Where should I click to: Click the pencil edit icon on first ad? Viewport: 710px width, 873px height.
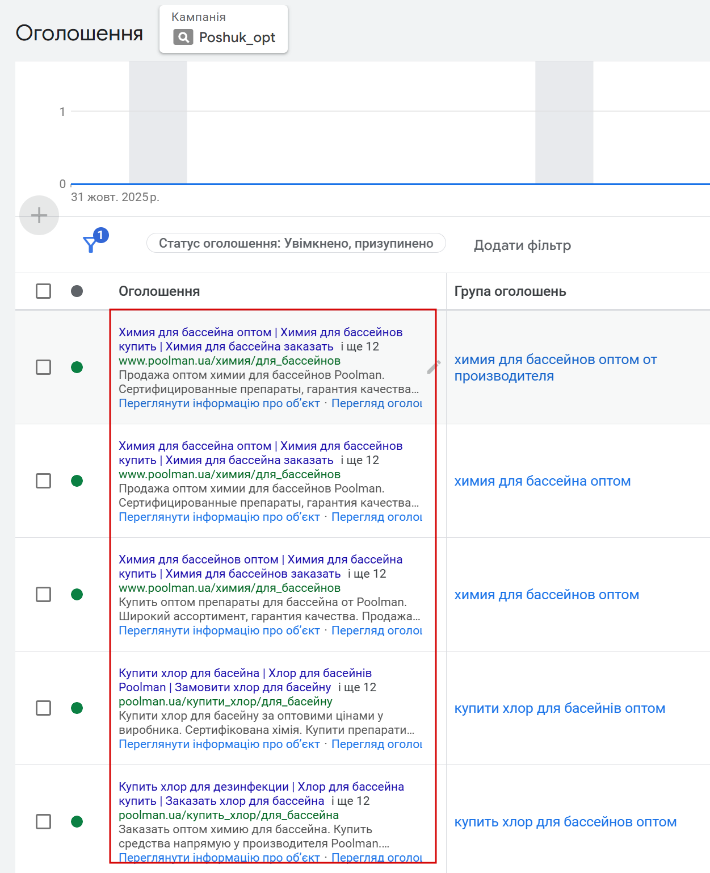[434, 367]
